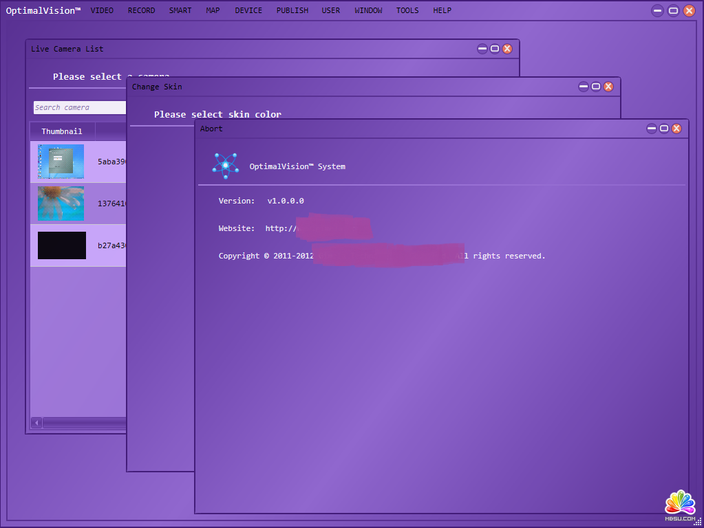Click the WINDOW menu

pyautogui.click(x=368, y=10)
